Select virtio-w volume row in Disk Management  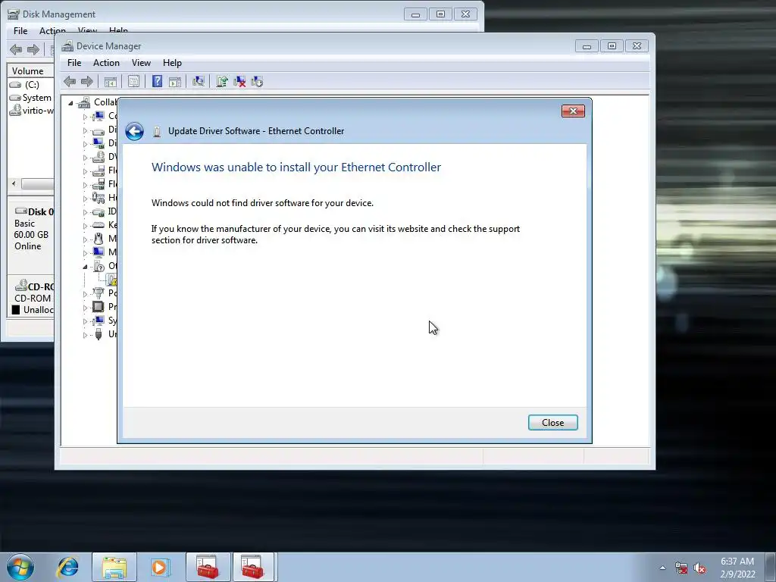(x=30, y=111)
